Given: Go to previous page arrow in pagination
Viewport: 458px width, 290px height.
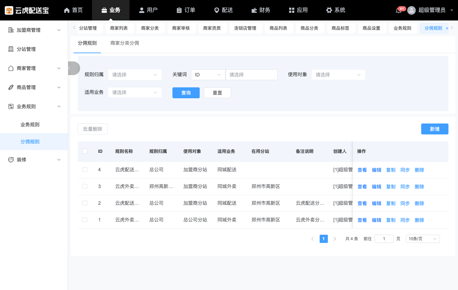Looking at the screenshot, I should tap(312, 239).
